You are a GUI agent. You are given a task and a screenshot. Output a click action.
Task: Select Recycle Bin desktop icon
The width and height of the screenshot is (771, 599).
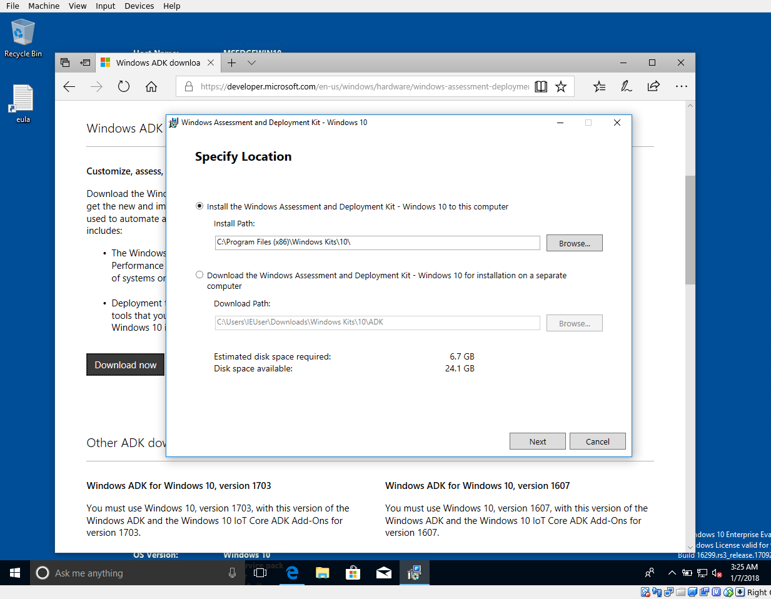point(23,38)
